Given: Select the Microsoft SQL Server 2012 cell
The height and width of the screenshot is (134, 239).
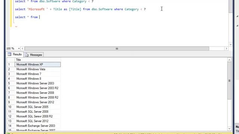Looking at the screenshot, I should 38,121.
